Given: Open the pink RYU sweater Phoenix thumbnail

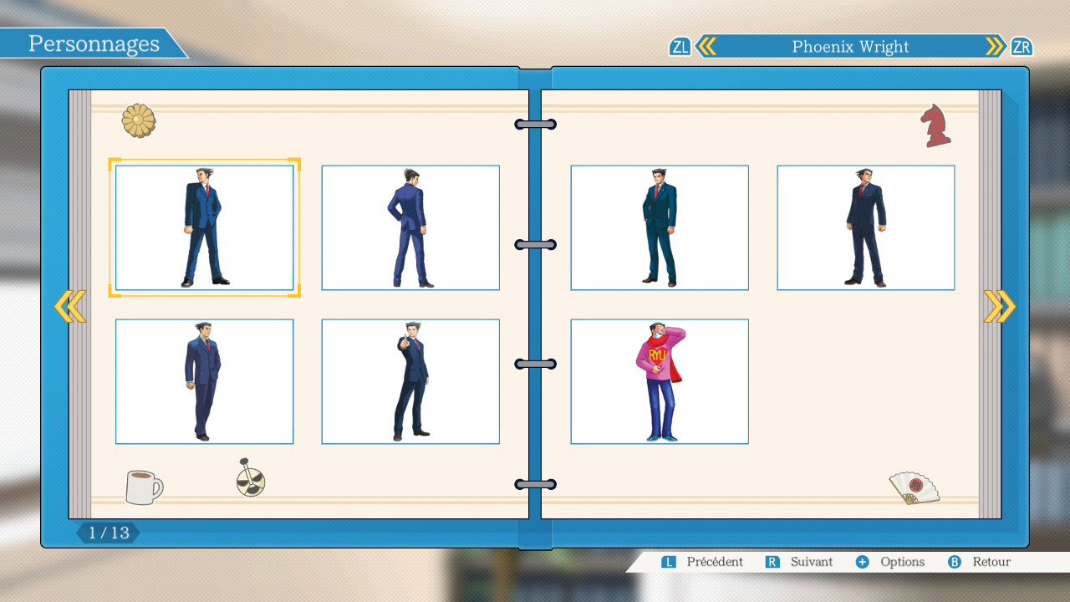Looking at the screenshot, I should coord(660,381).
